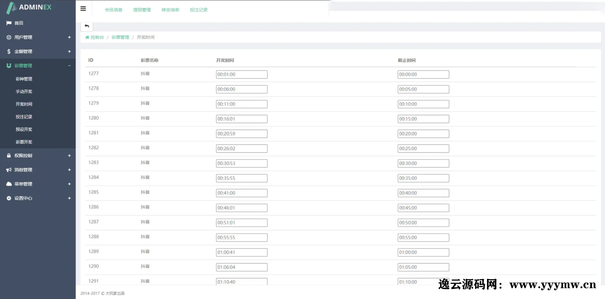This screenshot has height=299, width=605.
Task: Edit cutoff time field 00:15:00 for ID 1280
Action: 423,119
